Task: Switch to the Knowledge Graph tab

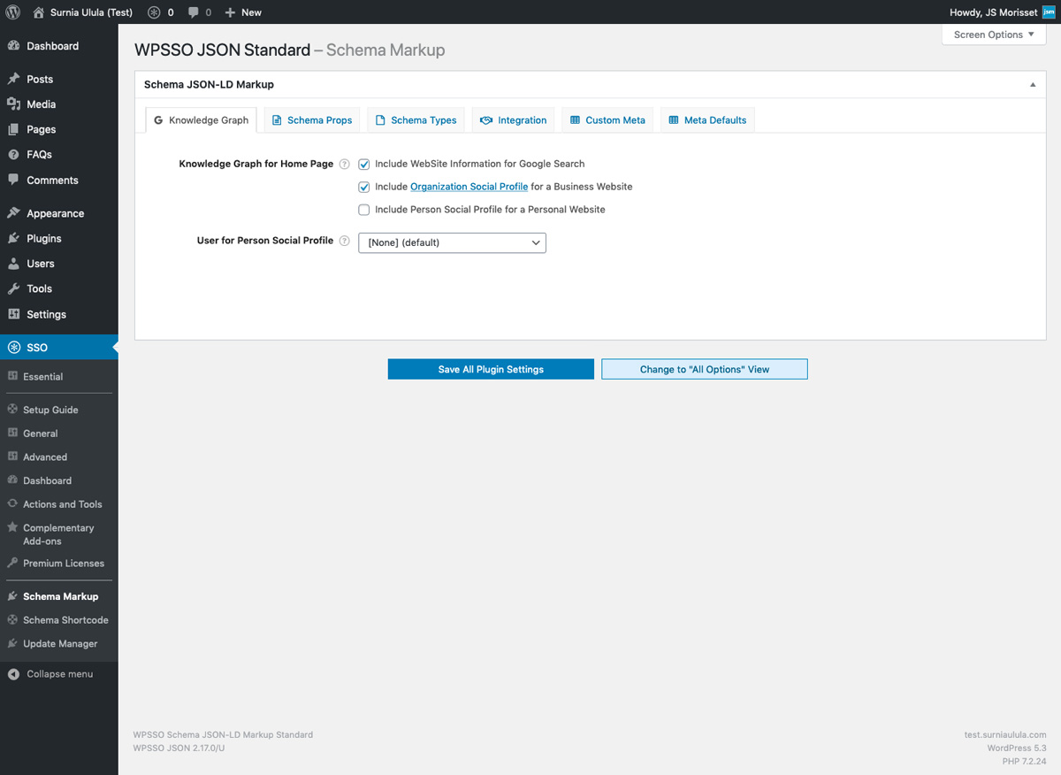Action: [x=201, y=120]
